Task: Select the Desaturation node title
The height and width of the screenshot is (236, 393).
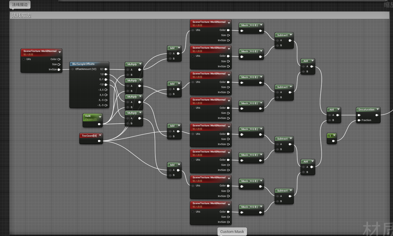Action: point(366,110)
